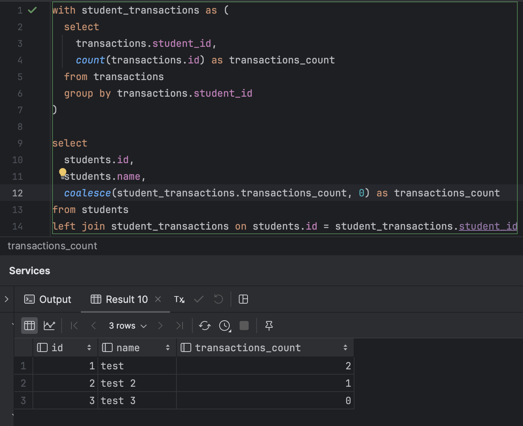Select the Result 10 tab
This screenshot has height=426, width=523.
120,299
